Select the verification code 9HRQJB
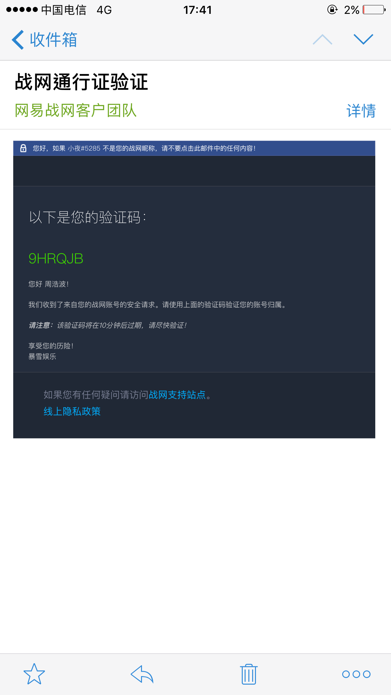 [56, 259]
